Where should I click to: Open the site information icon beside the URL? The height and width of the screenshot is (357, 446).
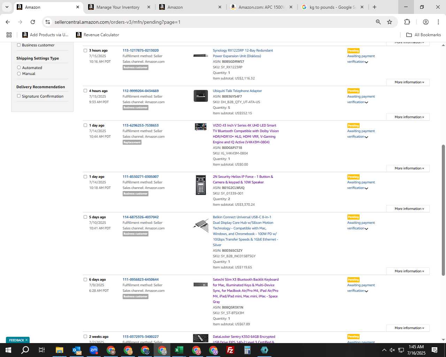click(48, 22)
